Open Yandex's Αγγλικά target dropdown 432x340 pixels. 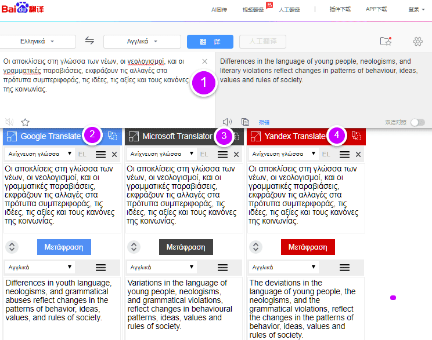coord(283,267)
